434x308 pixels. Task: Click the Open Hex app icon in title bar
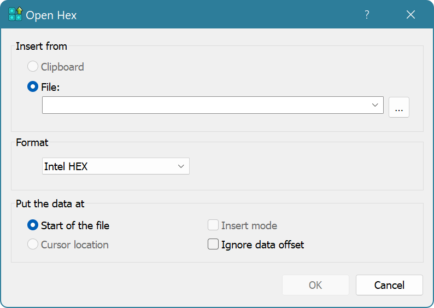(15, 15)
